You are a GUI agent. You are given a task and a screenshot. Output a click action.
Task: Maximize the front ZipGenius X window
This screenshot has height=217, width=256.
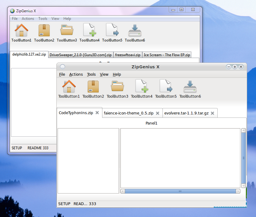(x=235, y=67)
